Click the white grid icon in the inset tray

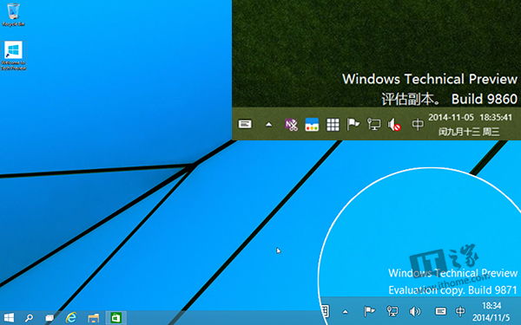[x=333, y=125]
